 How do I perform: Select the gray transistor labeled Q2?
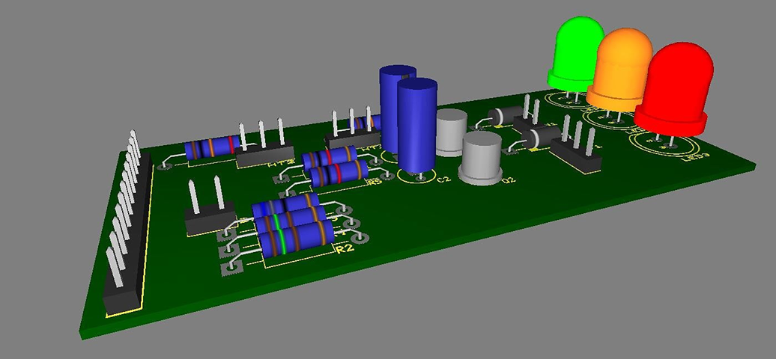click(482, 159)
